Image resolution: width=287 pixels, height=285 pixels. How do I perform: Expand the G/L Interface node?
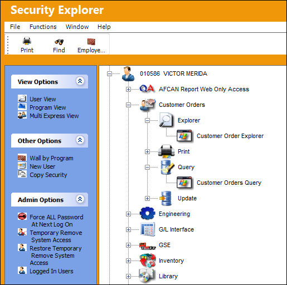[x=128, y=230]
